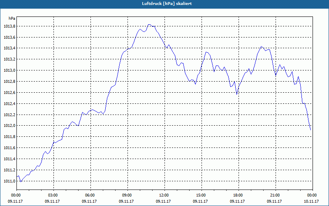Click the 1013,8 y-axis label
This screenshot has height=206, width=329.
point(9,26)
